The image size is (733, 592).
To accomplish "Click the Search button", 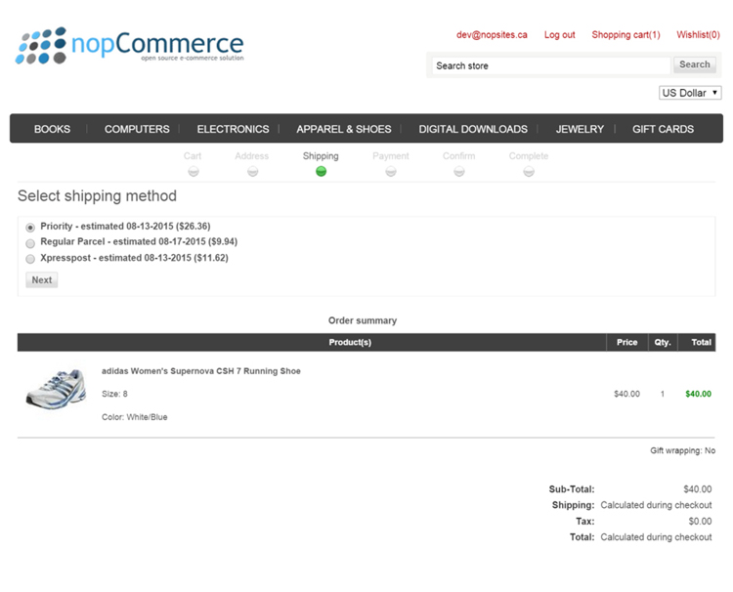I will [695, 64].
